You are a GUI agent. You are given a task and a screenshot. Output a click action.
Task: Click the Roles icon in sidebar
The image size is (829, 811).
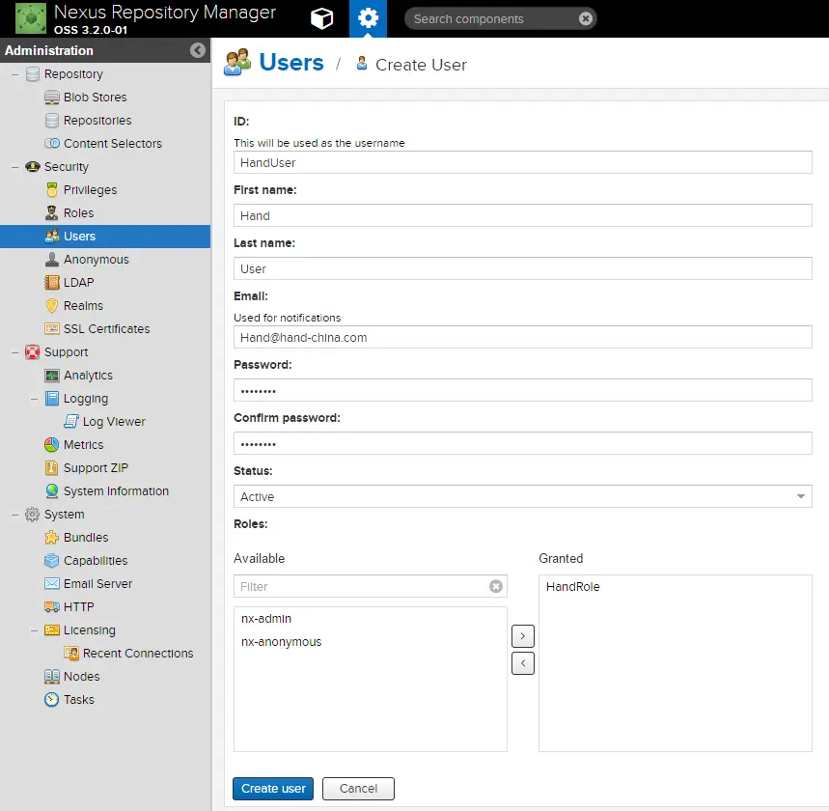(x=51, y=213)
